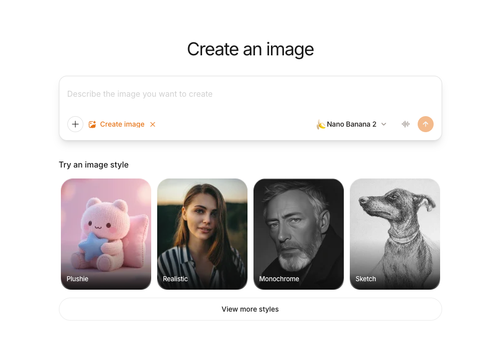Click the banana icon beside the model name

322,124
